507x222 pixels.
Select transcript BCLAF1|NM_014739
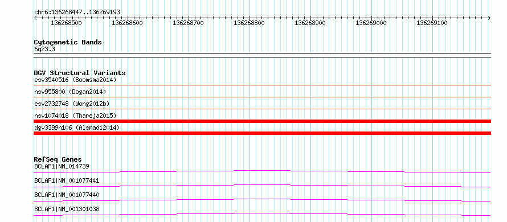[x=62, y=166]
